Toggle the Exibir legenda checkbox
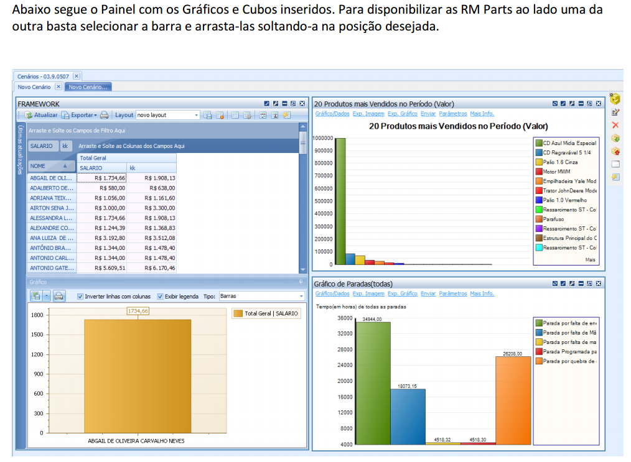This screenshot has width=631, height=462. point(160,297)
